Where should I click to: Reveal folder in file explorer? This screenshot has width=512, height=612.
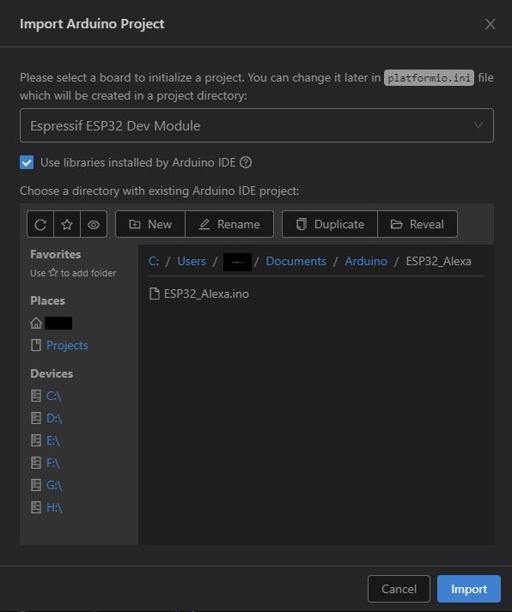418,224
